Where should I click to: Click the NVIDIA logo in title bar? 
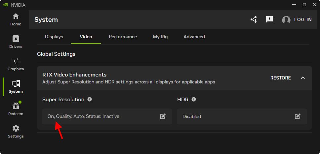pyautogui.click(x=5, y=5)
